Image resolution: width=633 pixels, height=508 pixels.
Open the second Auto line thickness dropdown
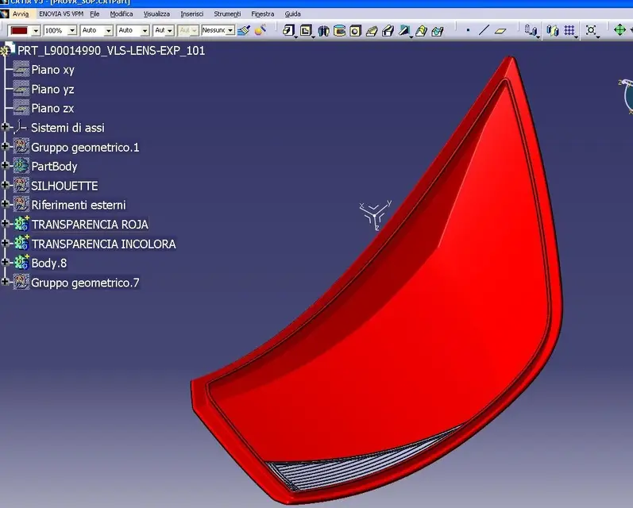pos(145,30)
